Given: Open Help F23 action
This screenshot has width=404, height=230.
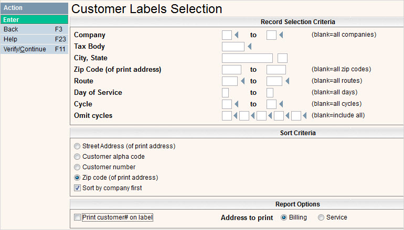Looking at the screenshot, I should click(x=34, y=39).
